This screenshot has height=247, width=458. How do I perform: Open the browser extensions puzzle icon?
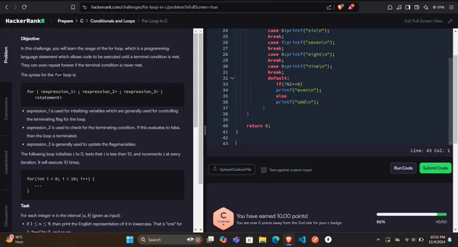point(390,7)
